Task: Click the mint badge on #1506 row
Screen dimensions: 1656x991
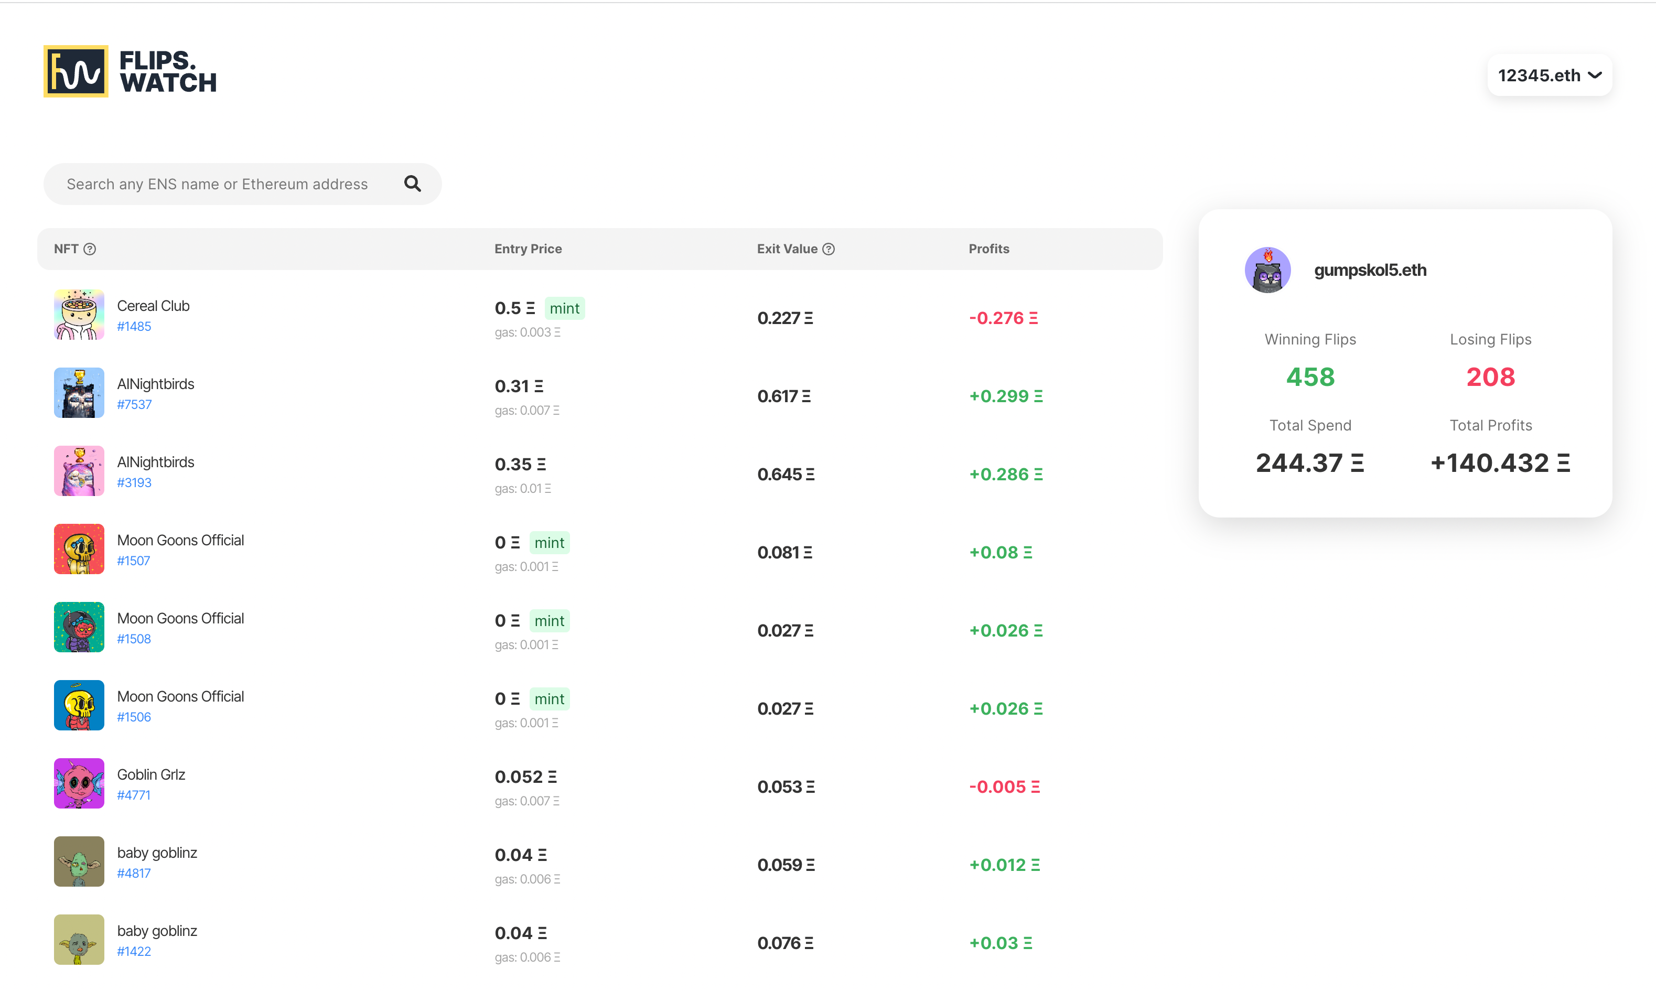Action: point(550,699)
